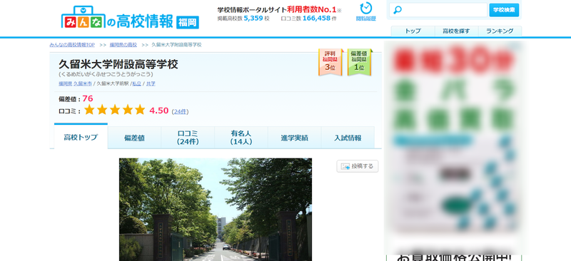The image size is (571, 261).
Task: Switch to the 進学実績 tab
Action: point(294,138)
